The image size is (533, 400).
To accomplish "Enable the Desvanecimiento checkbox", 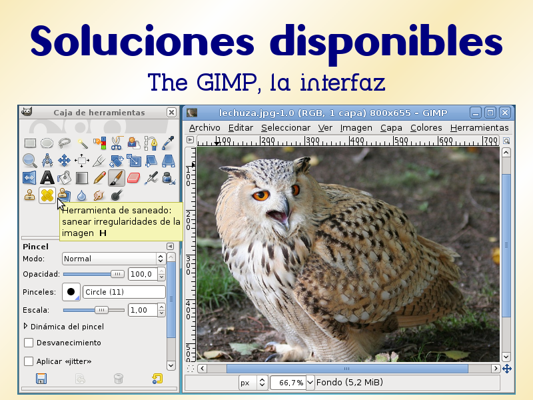I will [28, 343].
